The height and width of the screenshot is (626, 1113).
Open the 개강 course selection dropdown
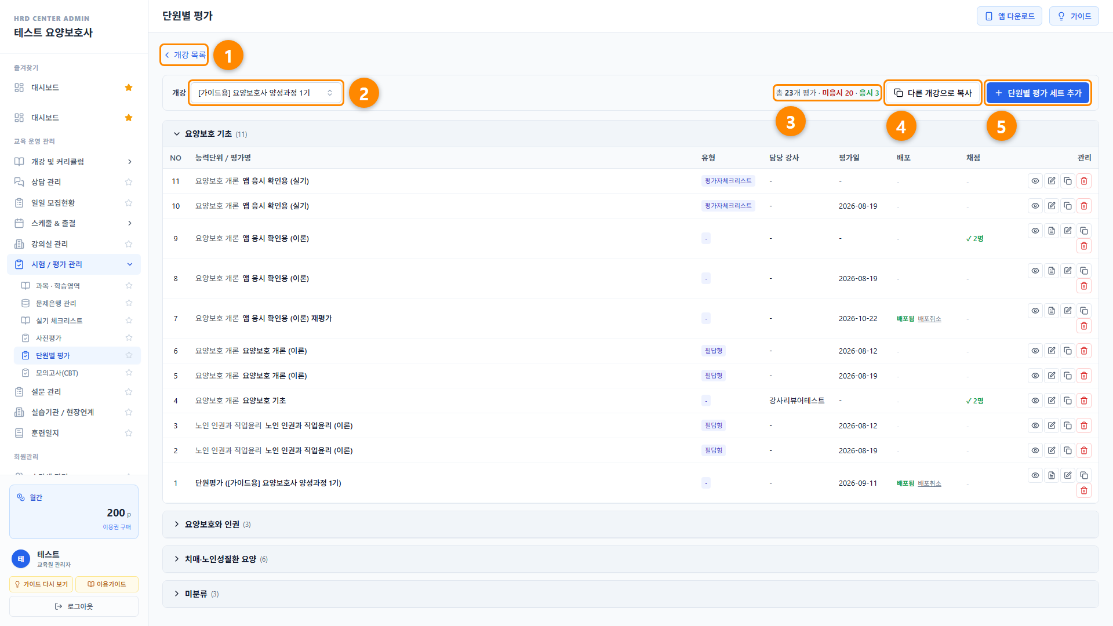(266, 93)
